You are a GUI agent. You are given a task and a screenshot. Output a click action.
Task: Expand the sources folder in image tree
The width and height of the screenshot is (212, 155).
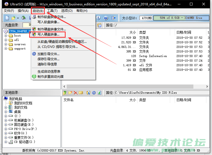6,44
